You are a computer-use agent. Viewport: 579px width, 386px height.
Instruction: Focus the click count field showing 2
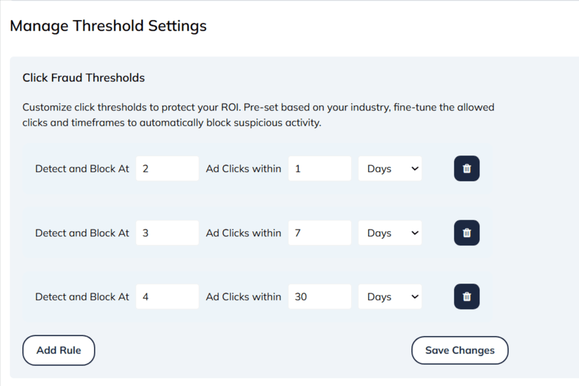click(167, 169)
